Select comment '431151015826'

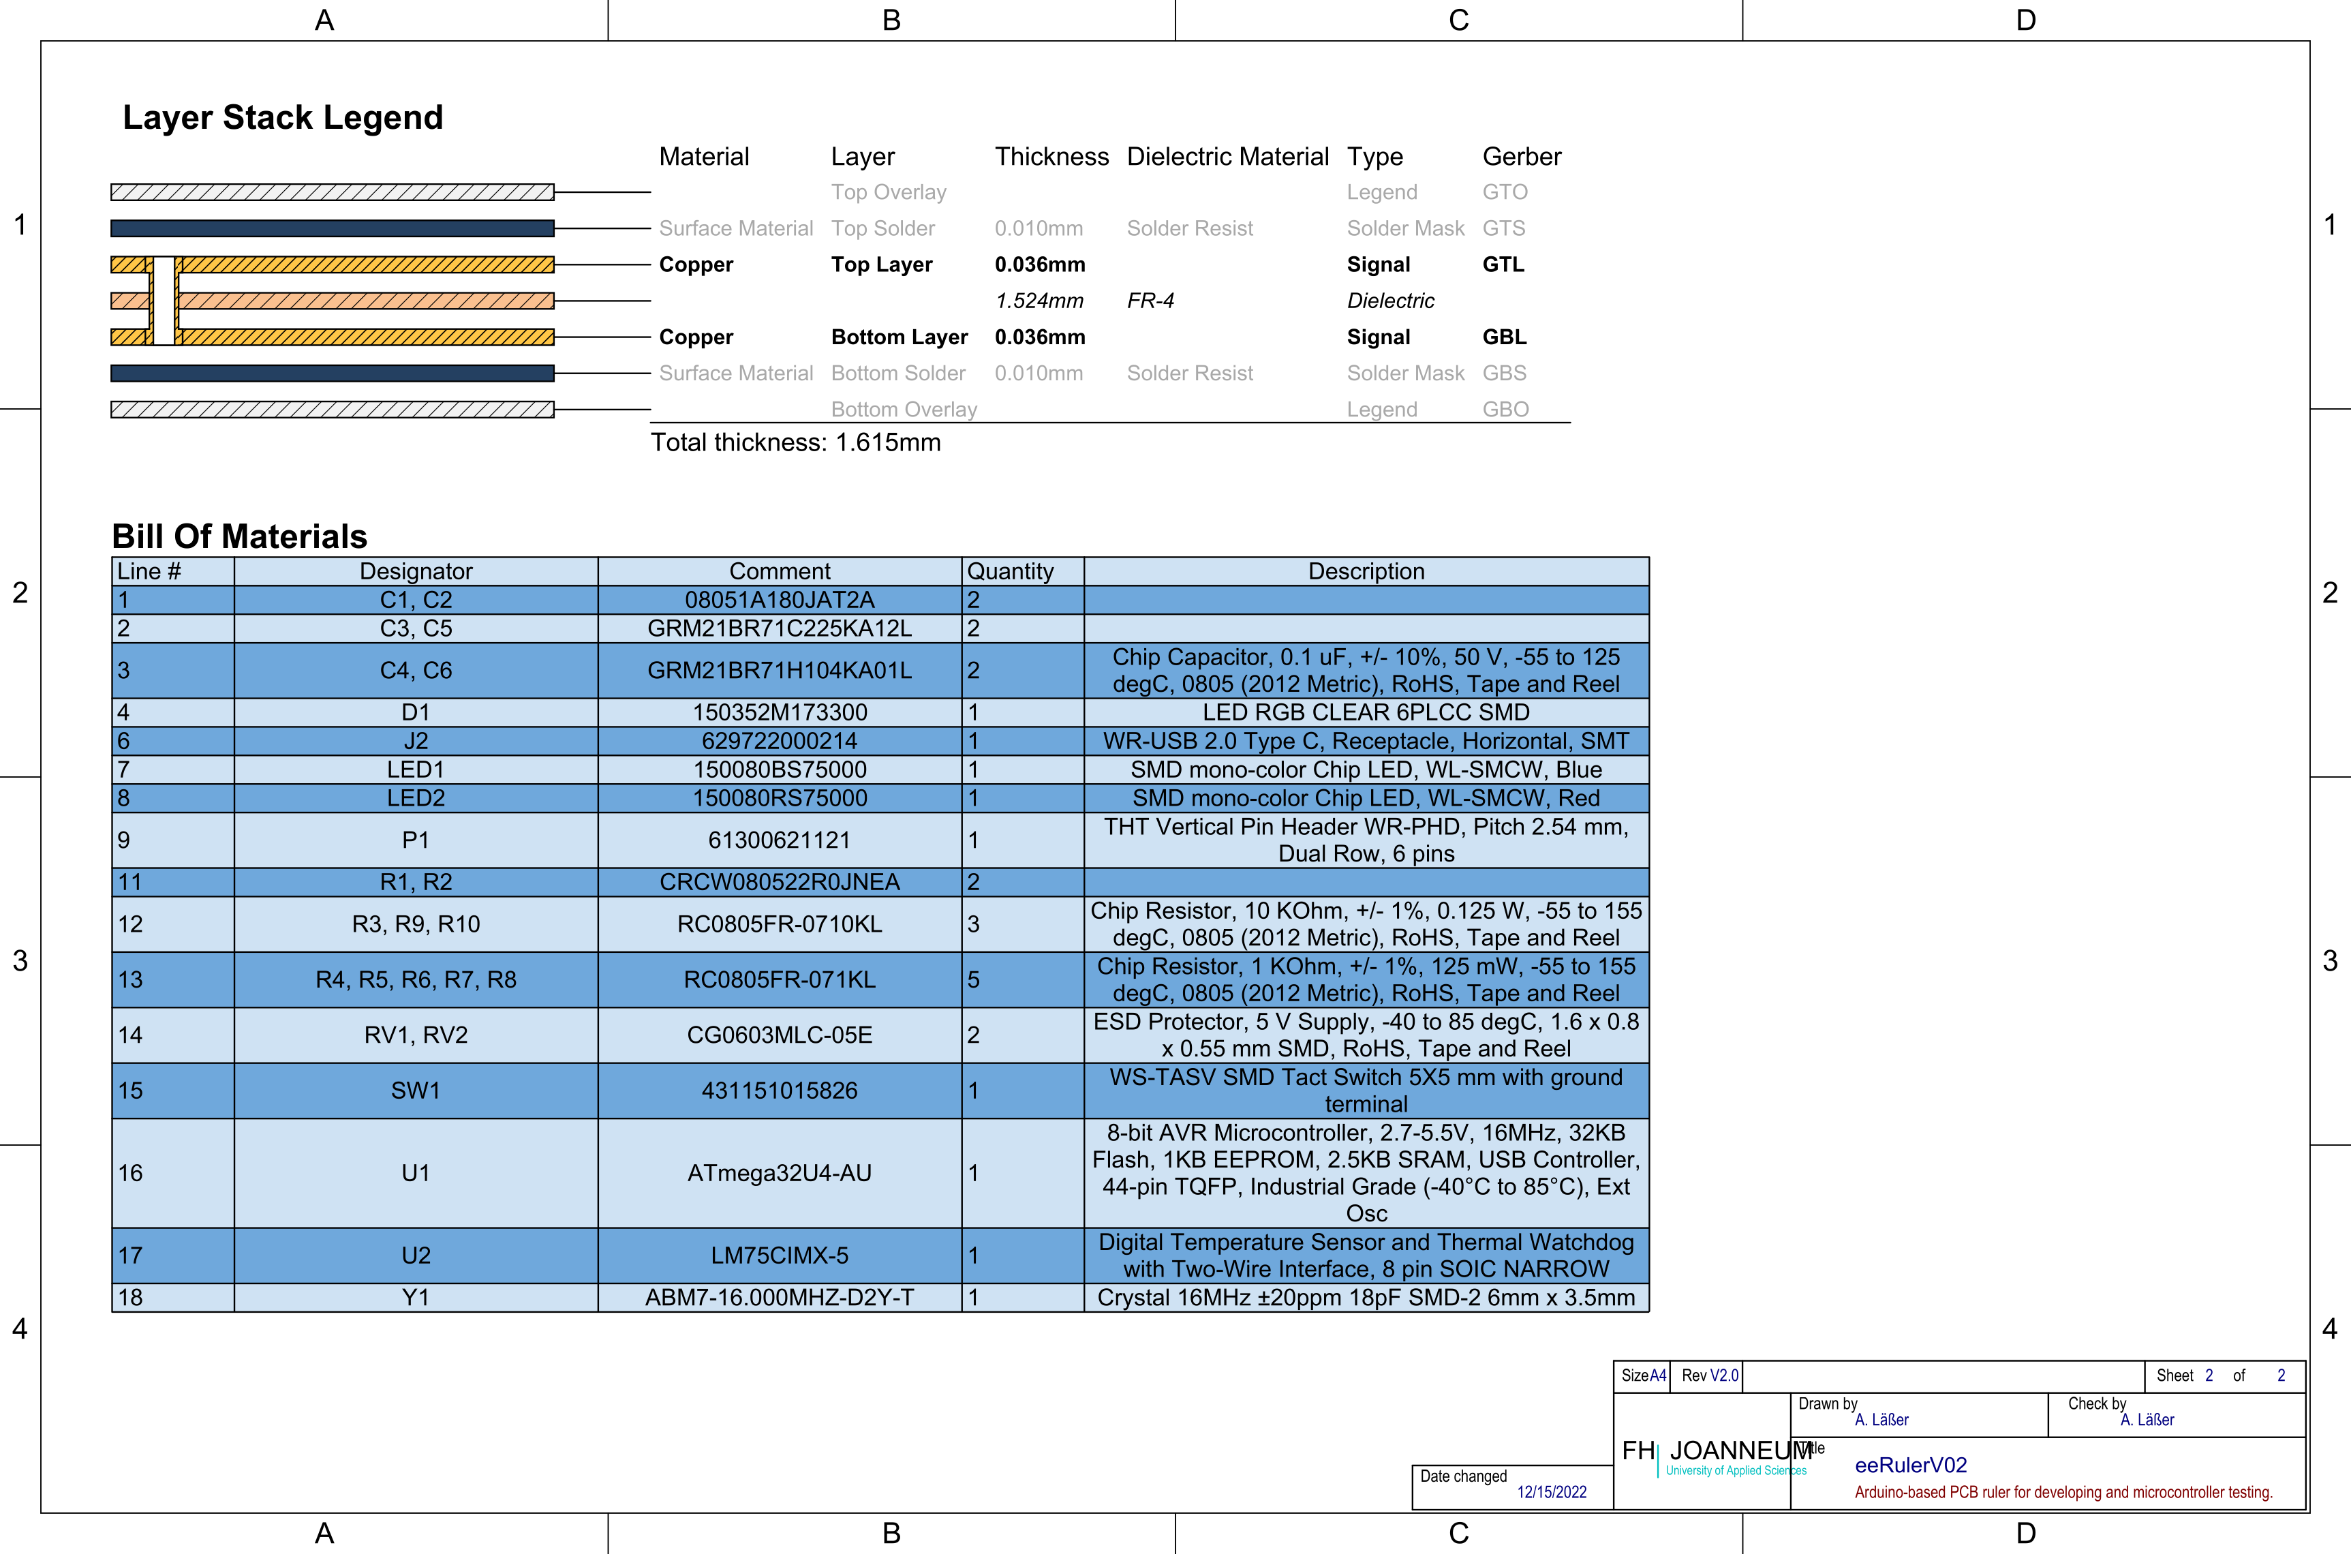pos(780,1090)
